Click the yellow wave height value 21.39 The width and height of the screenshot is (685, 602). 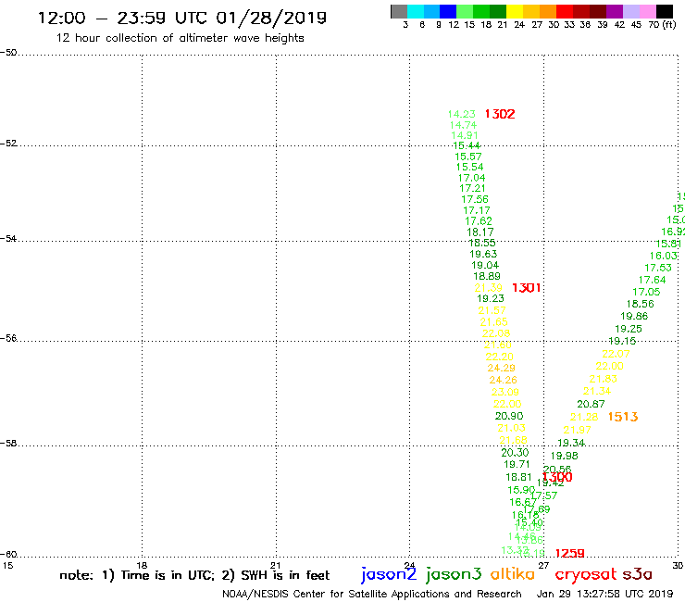coord(489,288)
